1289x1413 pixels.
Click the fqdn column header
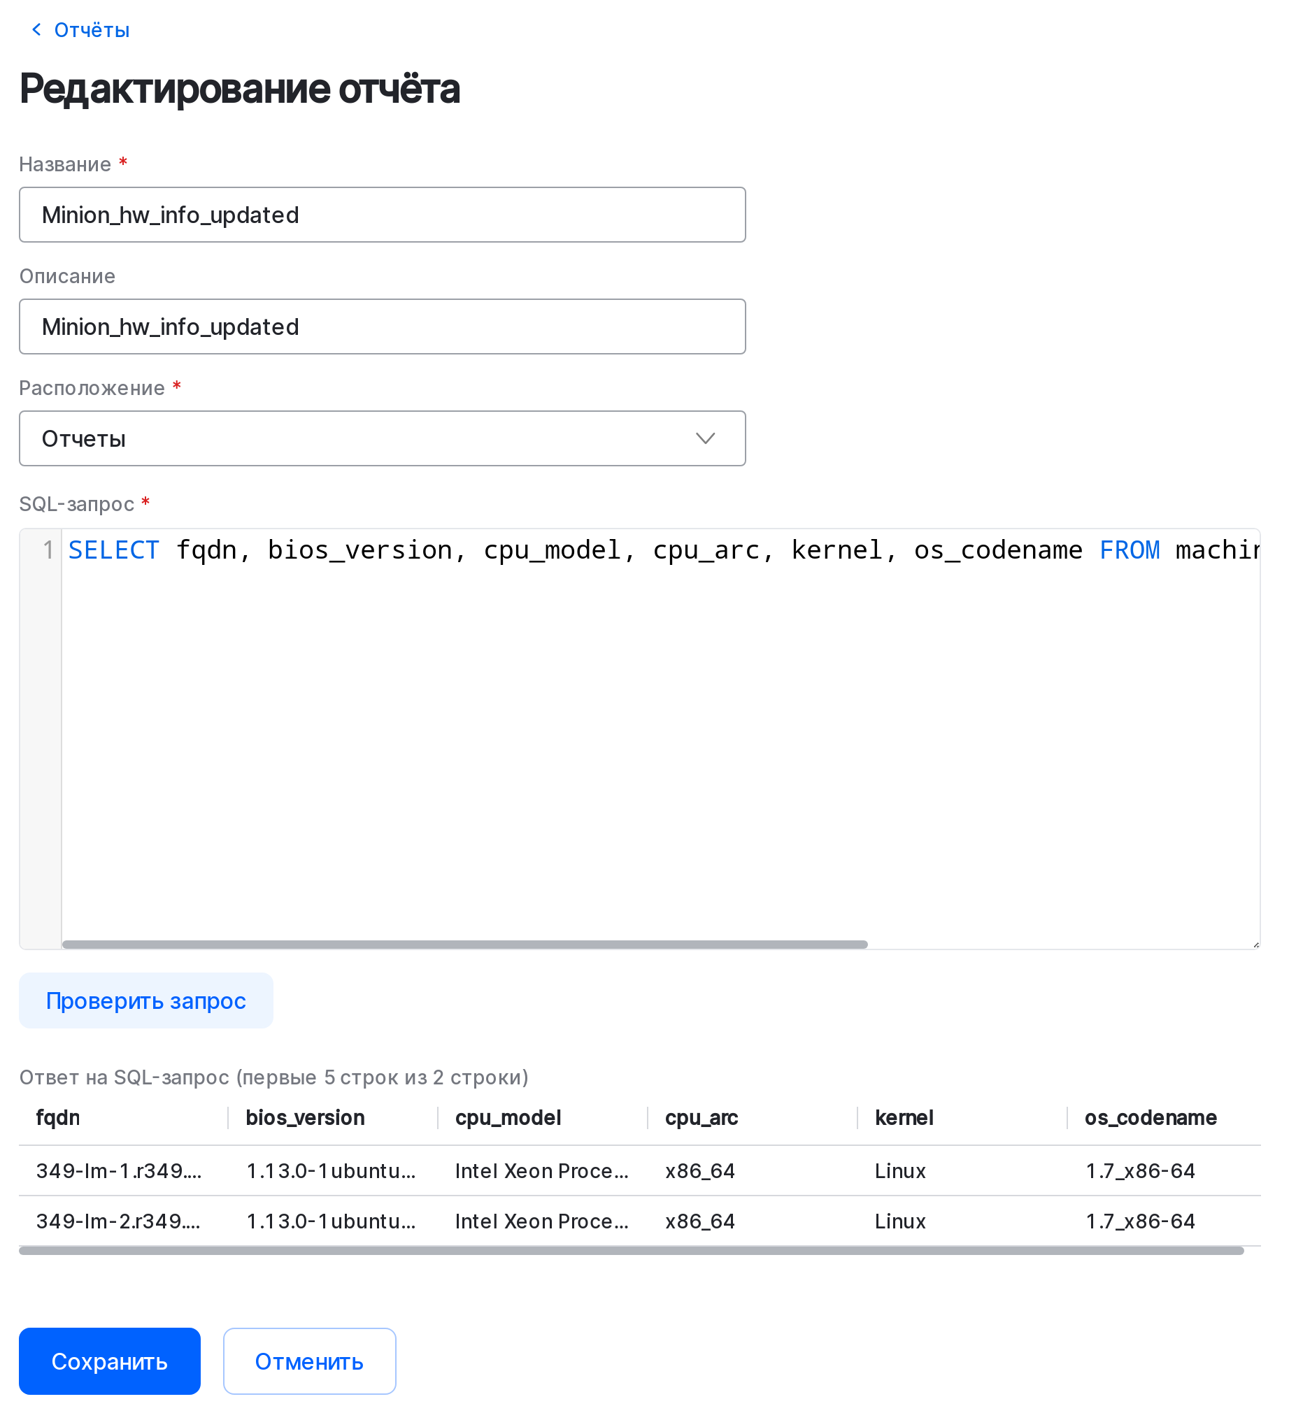[x=58, y=1118]
